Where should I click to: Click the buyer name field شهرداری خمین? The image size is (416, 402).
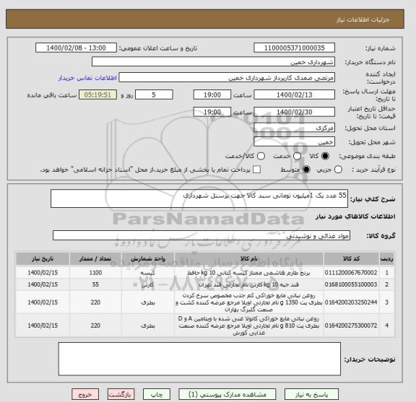pyautogui.click(x=213, y=62)
